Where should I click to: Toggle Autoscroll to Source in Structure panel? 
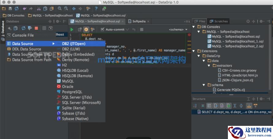click(x=249, y=106)
